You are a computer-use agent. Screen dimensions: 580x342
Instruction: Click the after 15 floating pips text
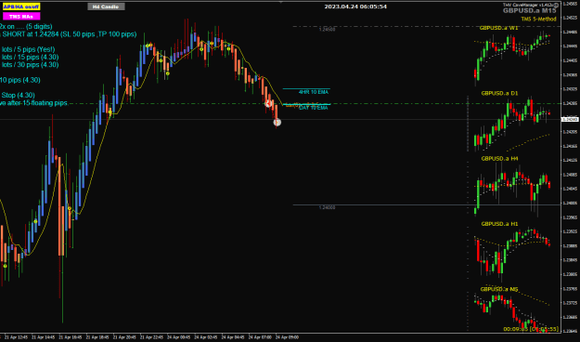point(36,102)
